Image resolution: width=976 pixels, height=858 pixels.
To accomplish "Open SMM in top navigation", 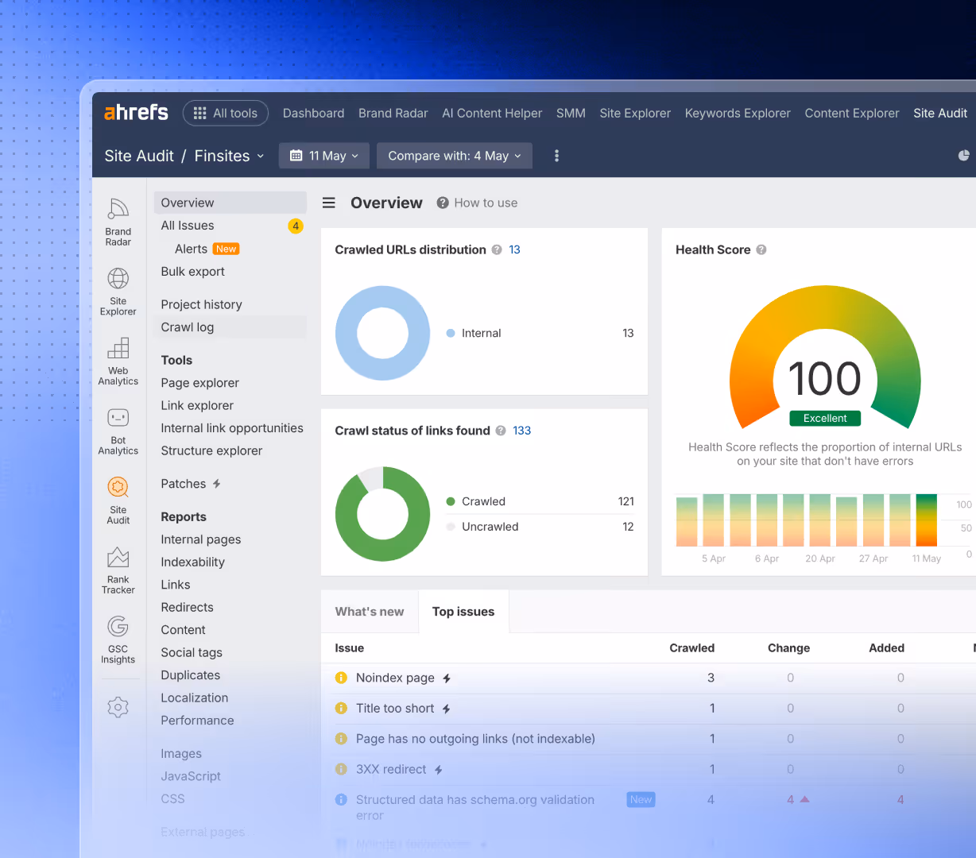I will coord(571,113).
